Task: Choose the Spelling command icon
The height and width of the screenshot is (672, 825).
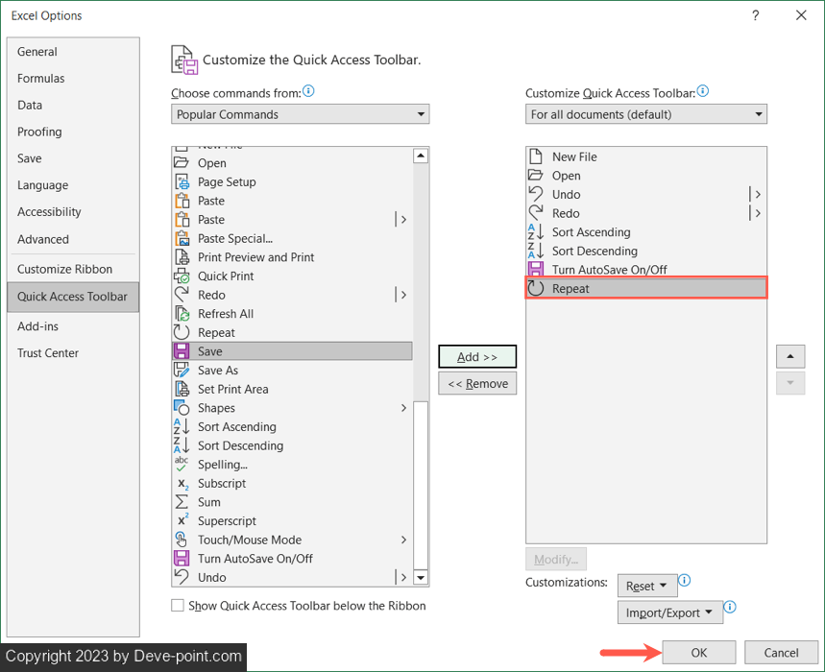Action: click(182, 465)
